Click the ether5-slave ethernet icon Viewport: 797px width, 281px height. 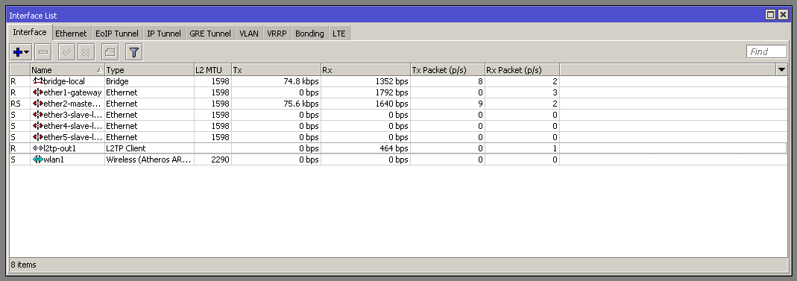38,137
